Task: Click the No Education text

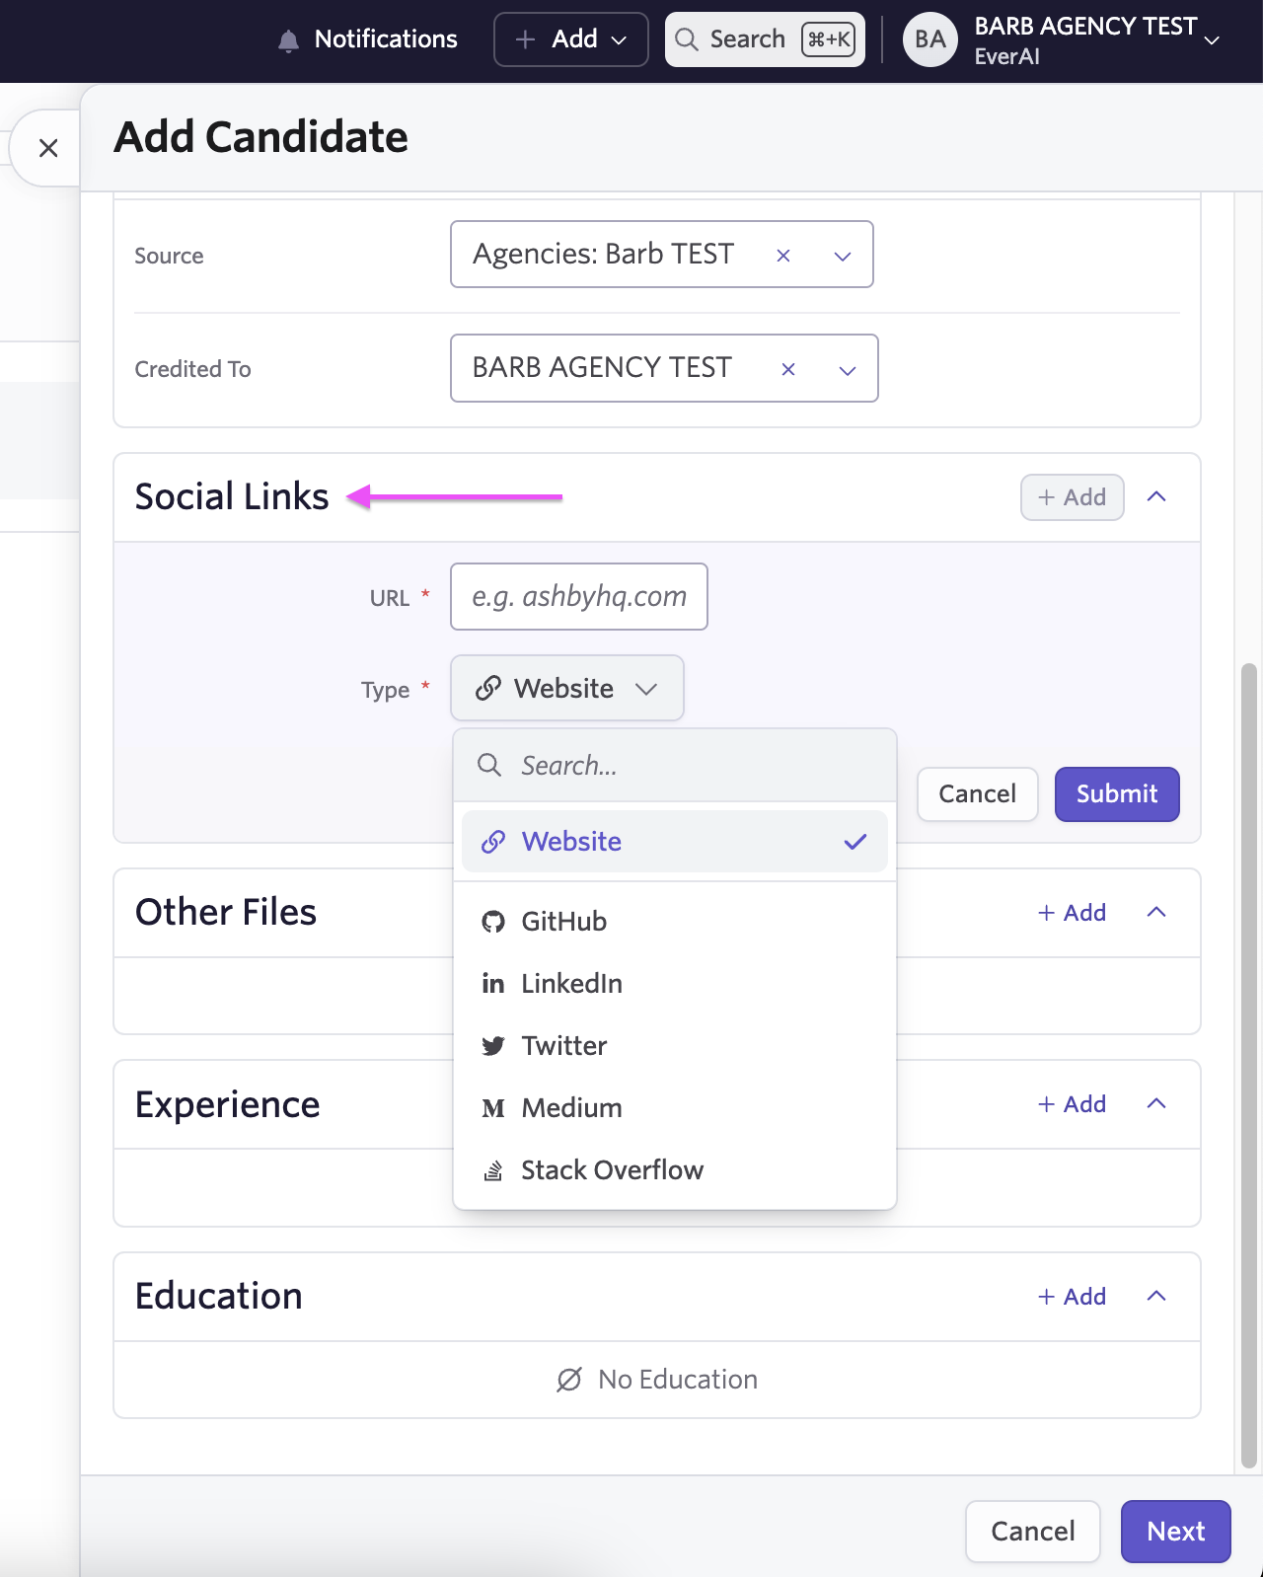Action: click(678, 1380)
